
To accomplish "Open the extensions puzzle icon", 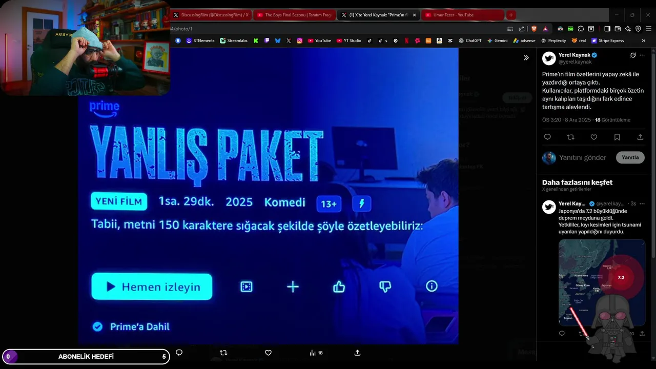I will [581, 29].
